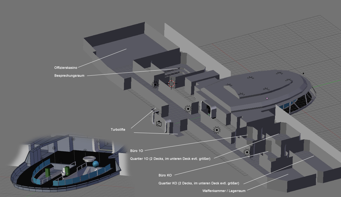Select the blue sphere in bridge inset
The height and width of the screenshot is (197, 341).
click(96, 164)
